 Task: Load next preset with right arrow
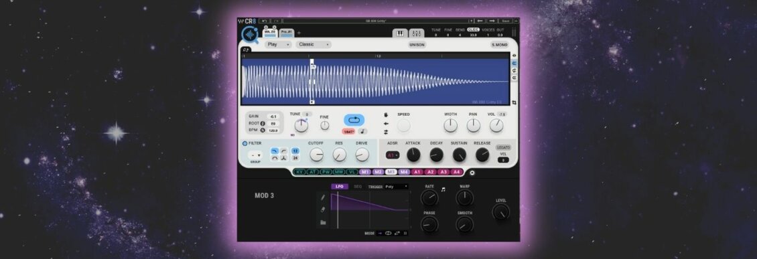pos(492,21)
